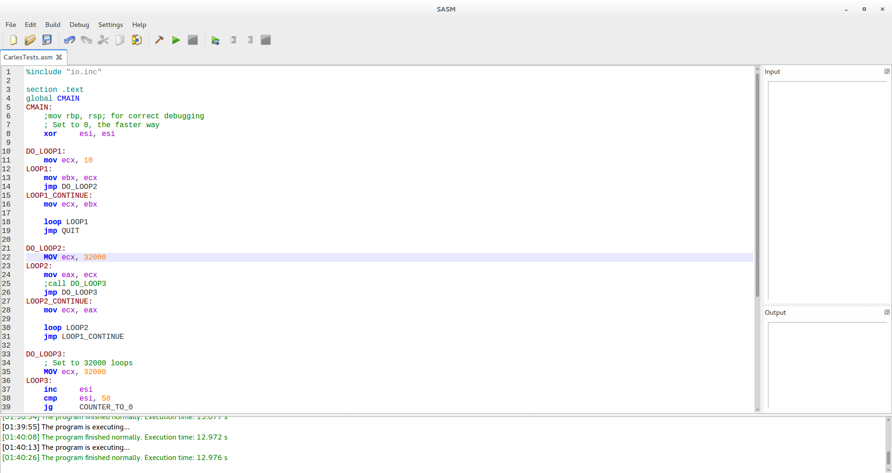Click the 'jmp DO_LOOP3' line
The height and width of the screenshot is (473, 892).
(x=71, y=292)
